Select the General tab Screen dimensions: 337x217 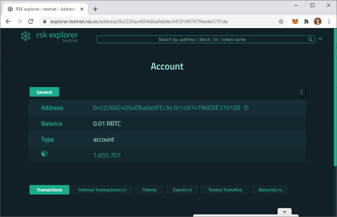click(44, 92)
